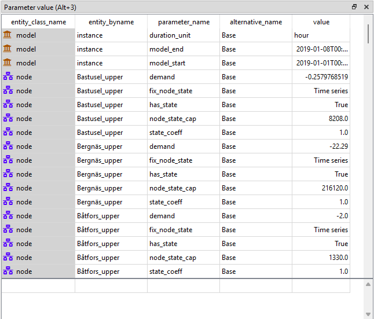
Task: Select the True value for Båtfors_upper has_state
Action: click(x=321, y=243)
